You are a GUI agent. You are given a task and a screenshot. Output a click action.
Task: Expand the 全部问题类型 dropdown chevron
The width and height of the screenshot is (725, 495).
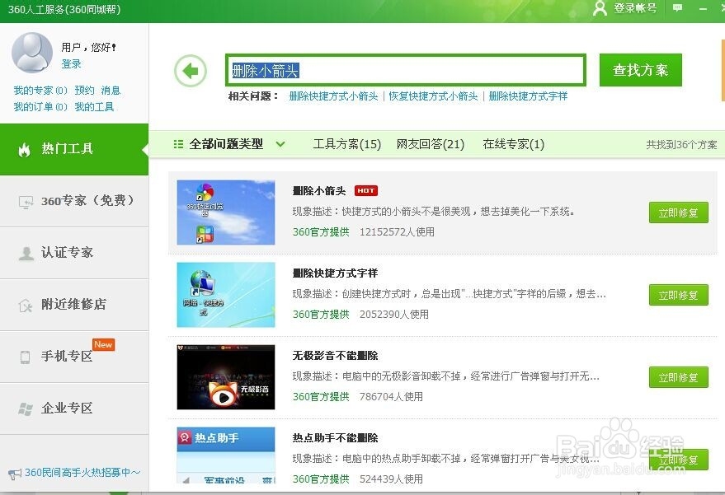[280, 144]
